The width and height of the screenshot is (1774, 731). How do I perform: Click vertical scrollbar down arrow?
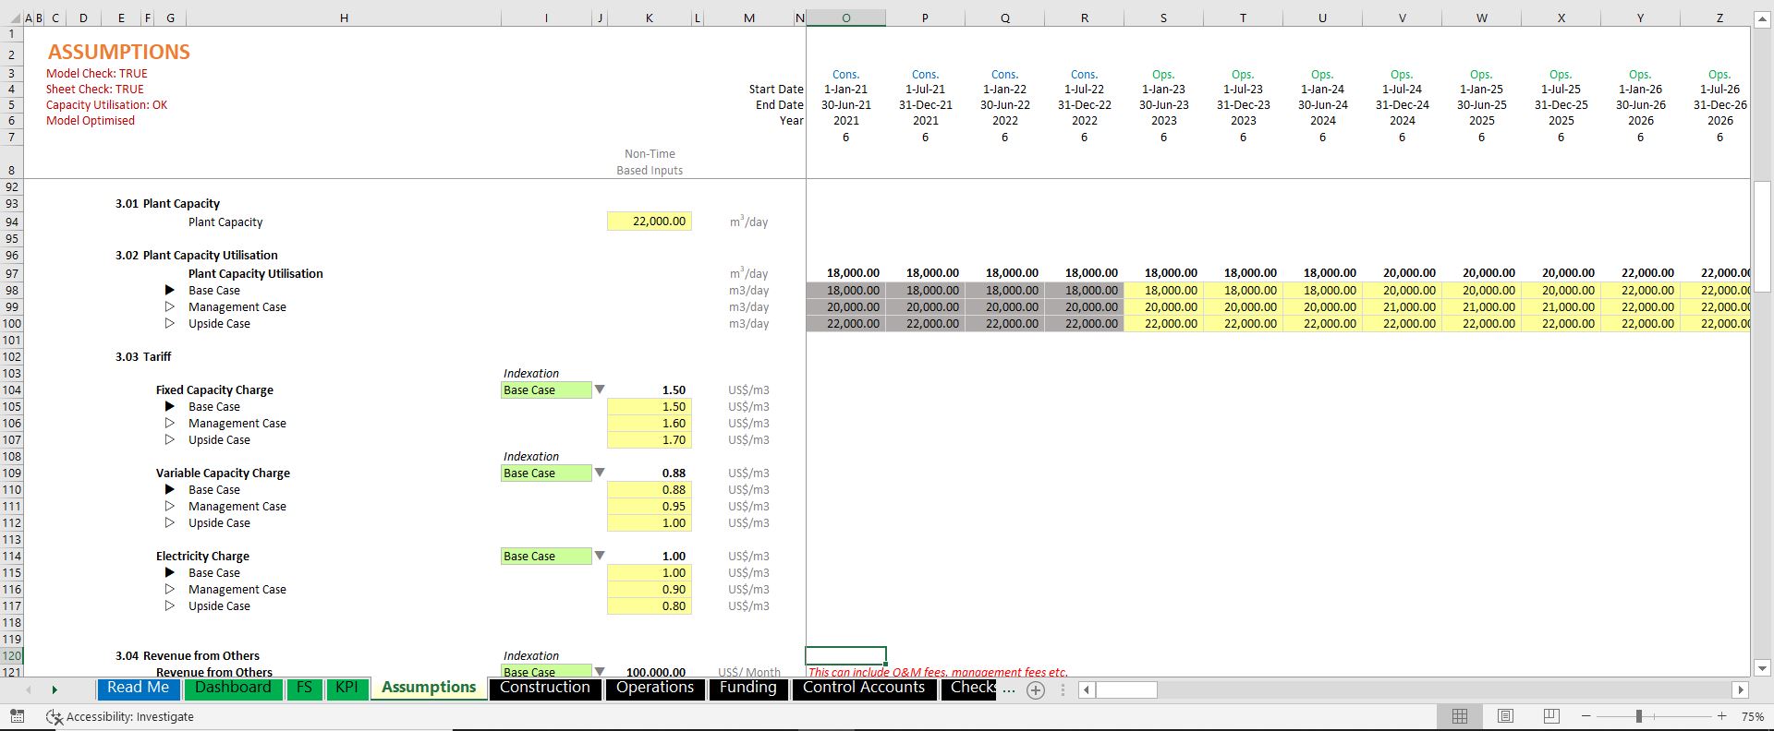pos(1762,668)
